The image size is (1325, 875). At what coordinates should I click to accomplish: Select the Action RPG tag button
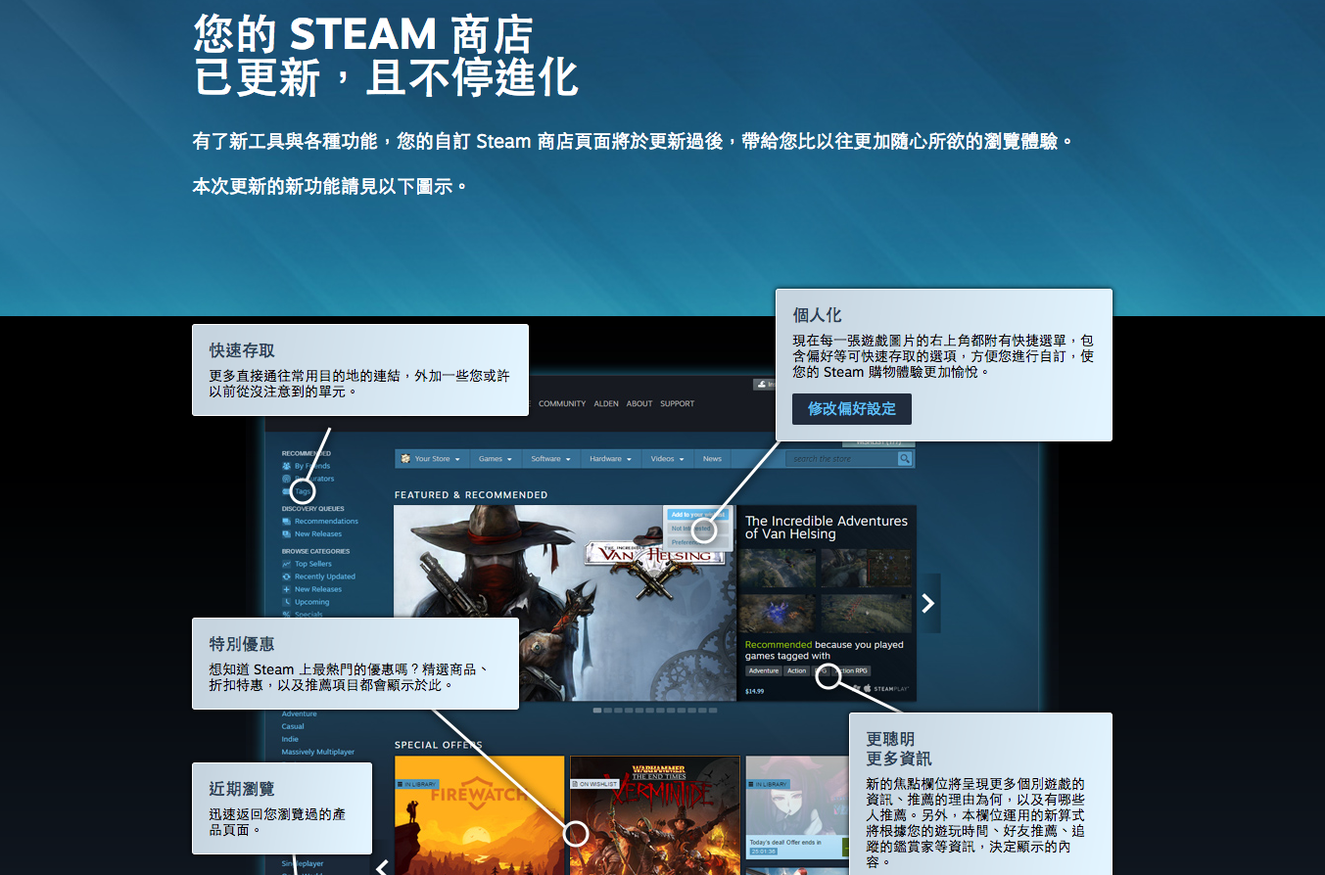point(850,671)
